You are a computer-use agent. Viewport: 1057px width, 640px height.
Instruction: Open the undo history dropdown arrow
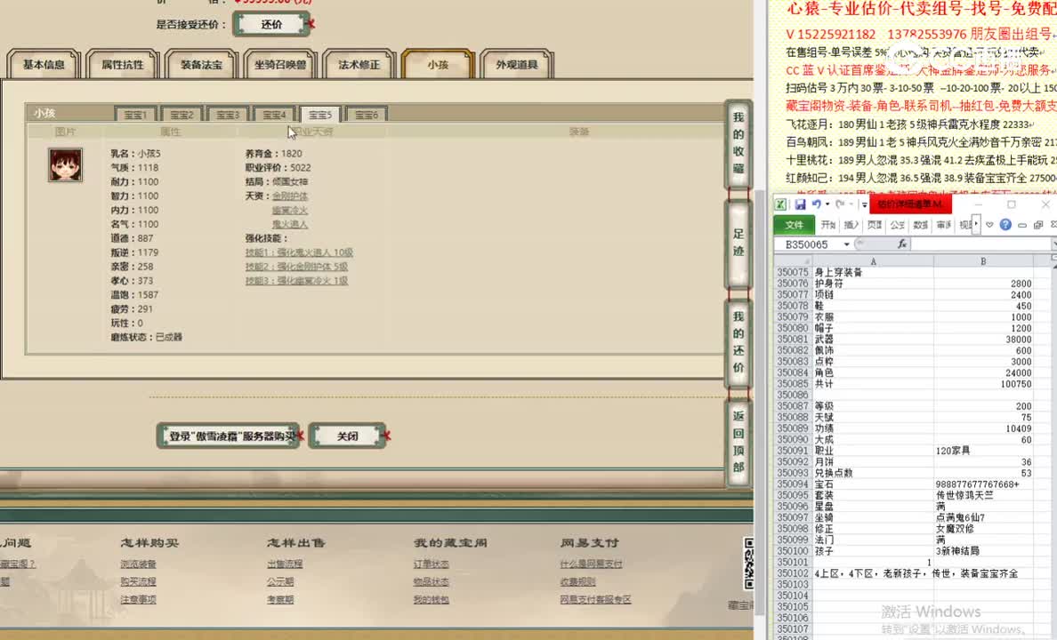pyautogui.click(x=827, y=204)
